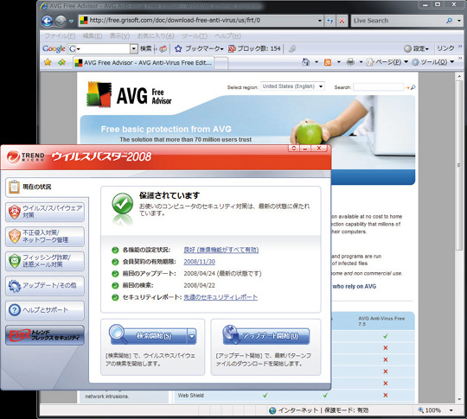
Task: Click the アップデート開始(U) button
Action: [x=266, y=336]
